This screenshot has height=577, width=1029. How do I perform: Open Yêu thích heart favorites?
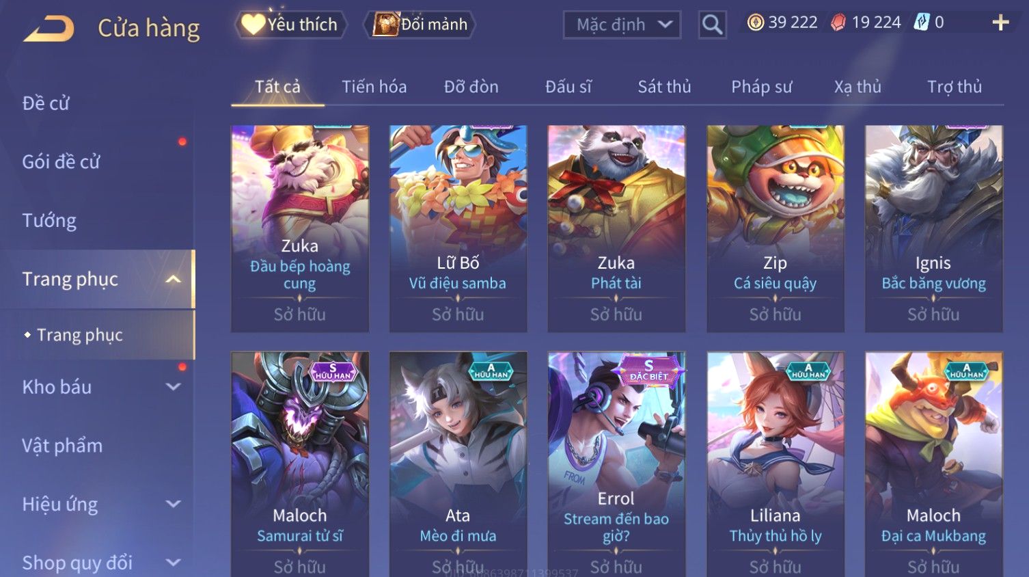pos(290,25)
